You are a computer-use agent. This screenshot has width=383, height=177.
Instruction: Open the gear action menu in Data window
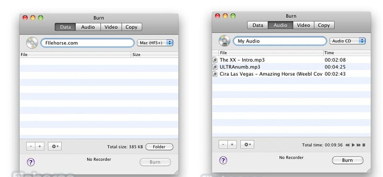(55, 146)
